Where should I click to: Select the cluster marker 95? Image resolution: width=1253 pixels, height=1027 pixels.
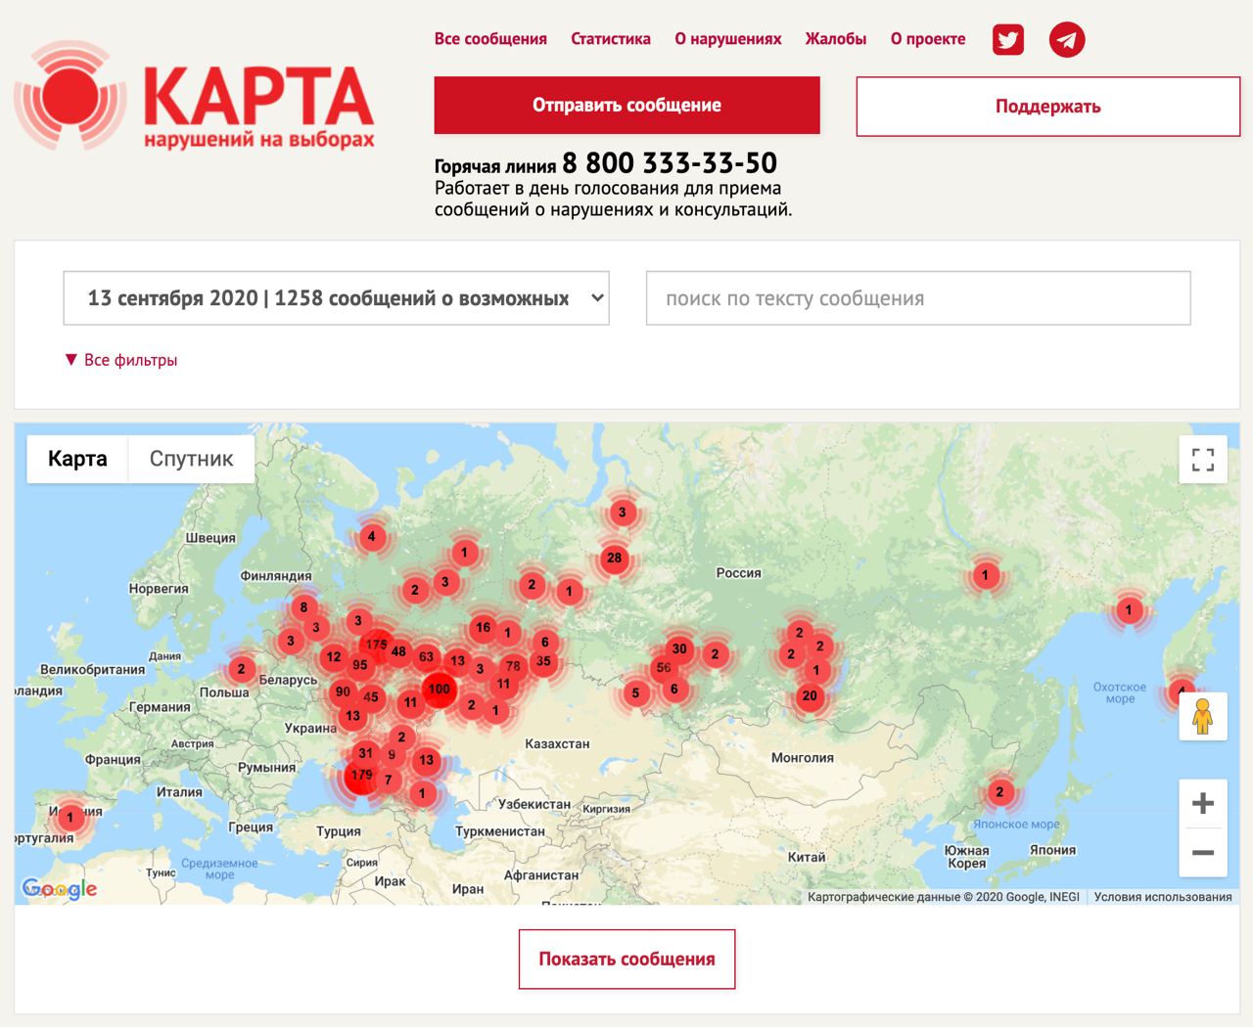[x=360, y=665]
